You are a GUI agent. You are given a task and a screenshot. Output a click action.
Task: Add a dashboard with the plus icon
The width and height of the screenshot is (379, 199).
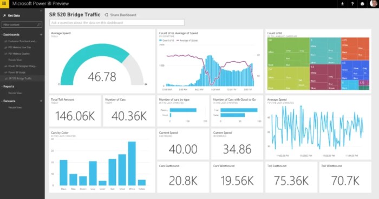(x=41, y=35)
